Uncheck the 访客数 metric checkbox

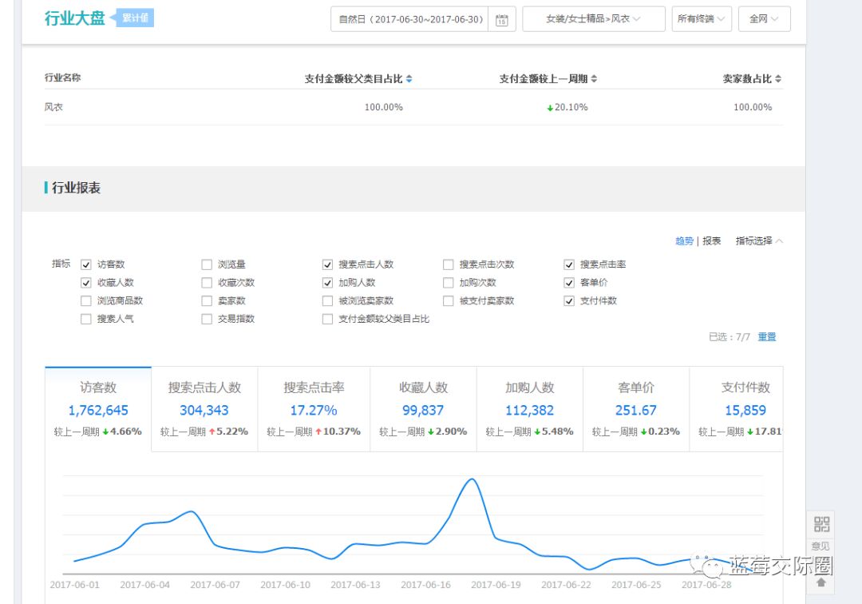(x=85, y=264)
